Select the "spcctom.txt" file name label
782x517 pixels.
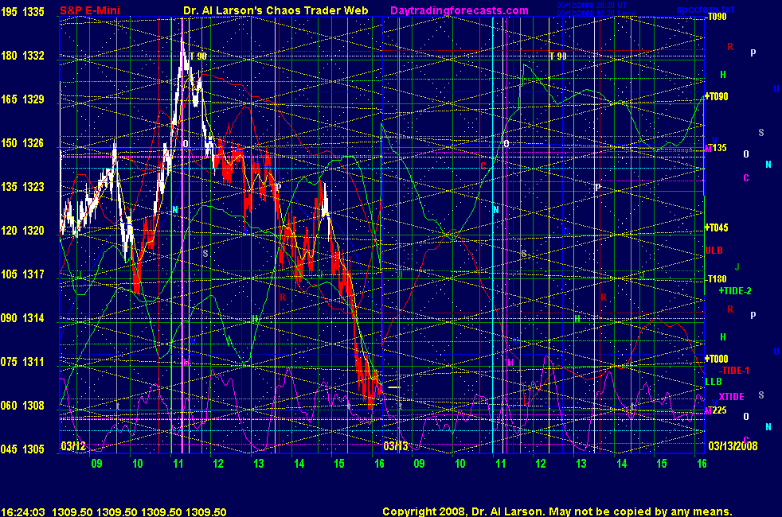point(706,10)
